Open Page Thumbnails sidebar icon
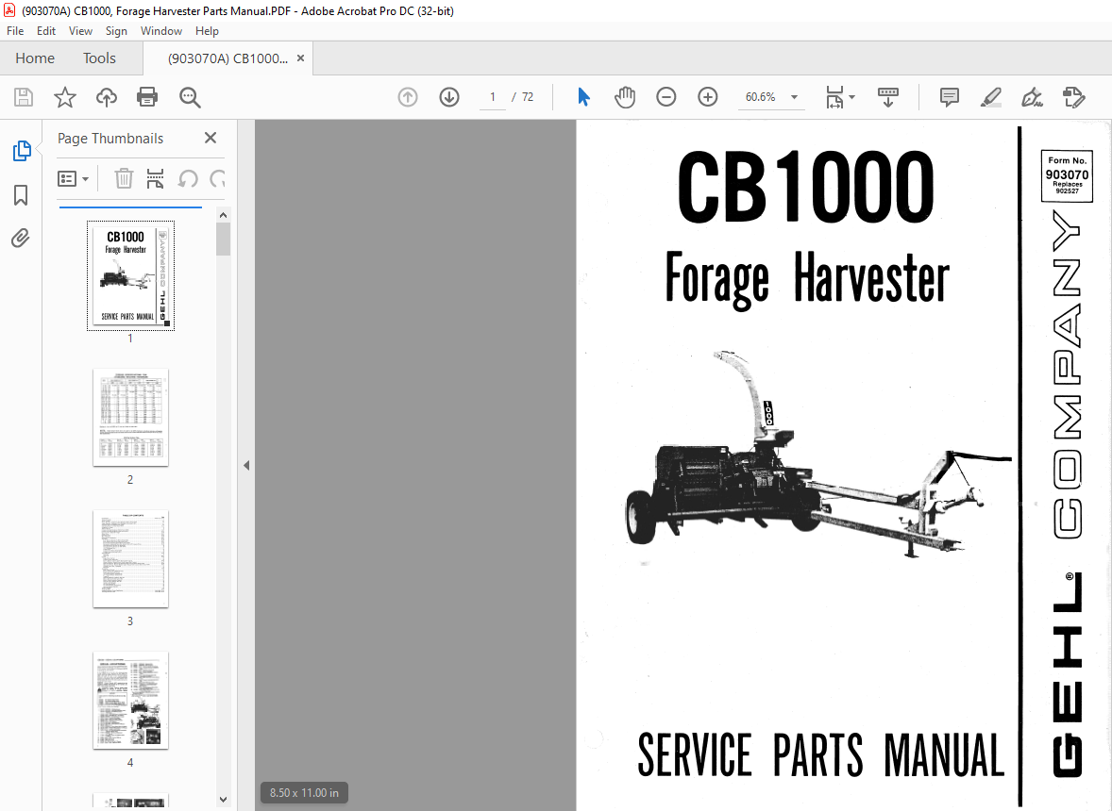 (x=22, y=150)
